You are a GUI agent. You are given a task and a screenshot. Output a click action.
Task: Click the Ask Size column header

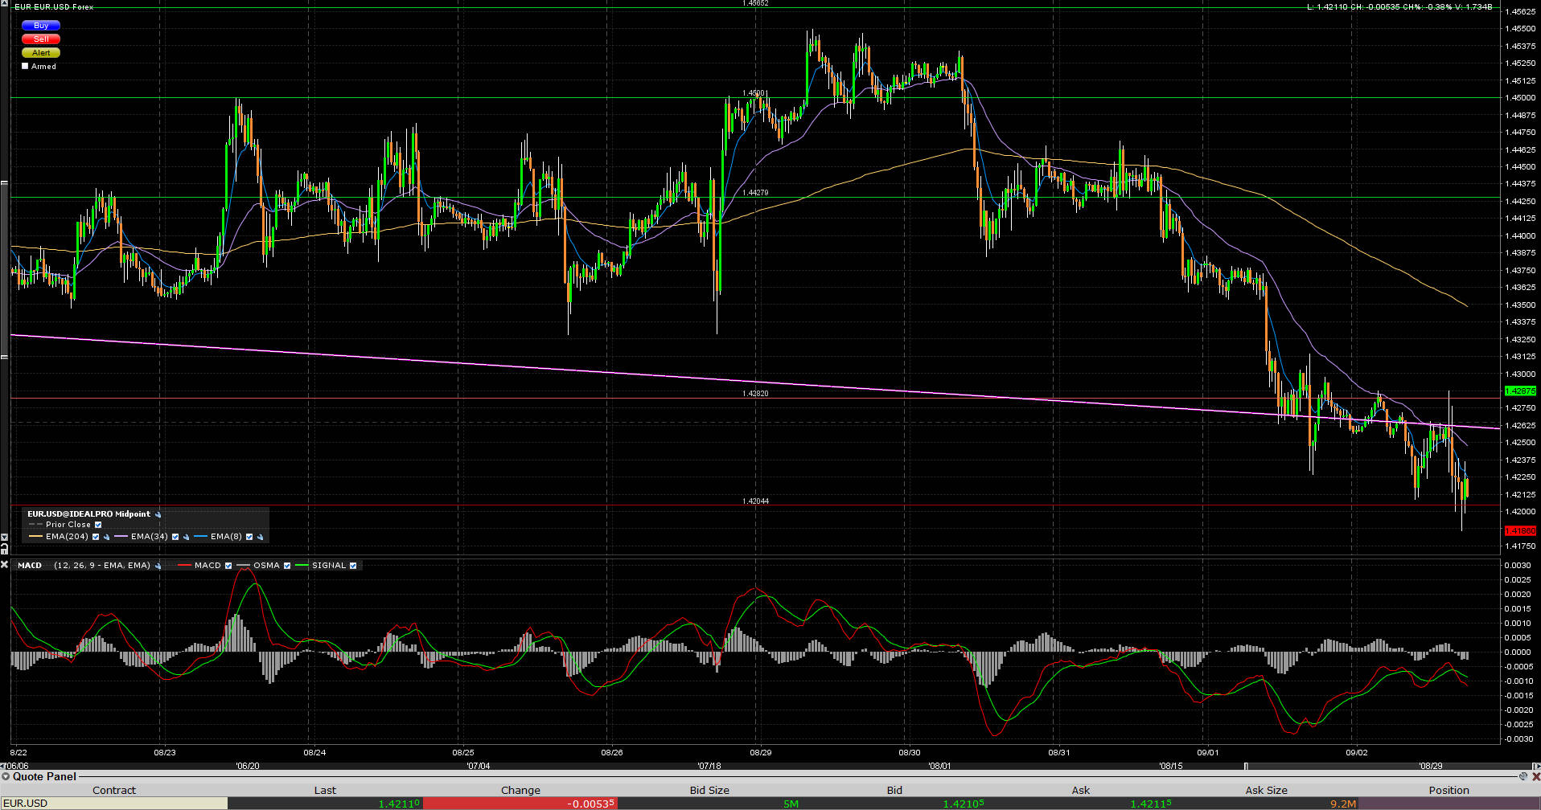pyautogui.click(x=1266, y=790)
